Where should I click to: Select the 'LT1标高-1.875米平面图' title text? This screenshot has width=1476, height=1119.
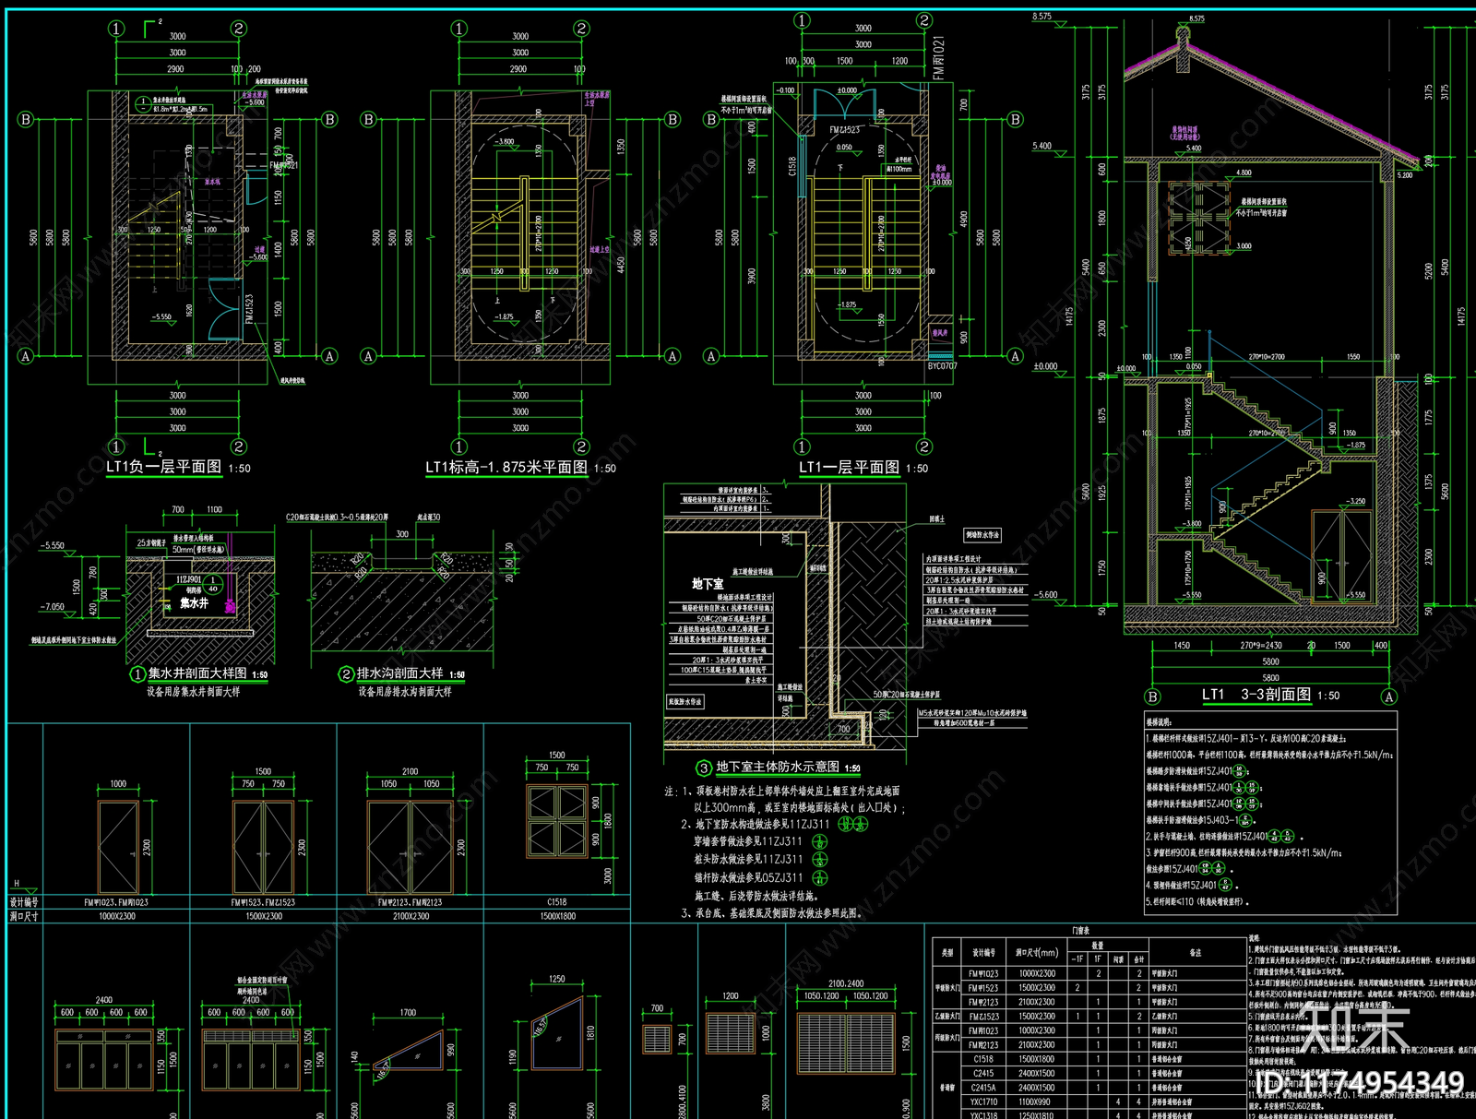(x=506, y=468)
